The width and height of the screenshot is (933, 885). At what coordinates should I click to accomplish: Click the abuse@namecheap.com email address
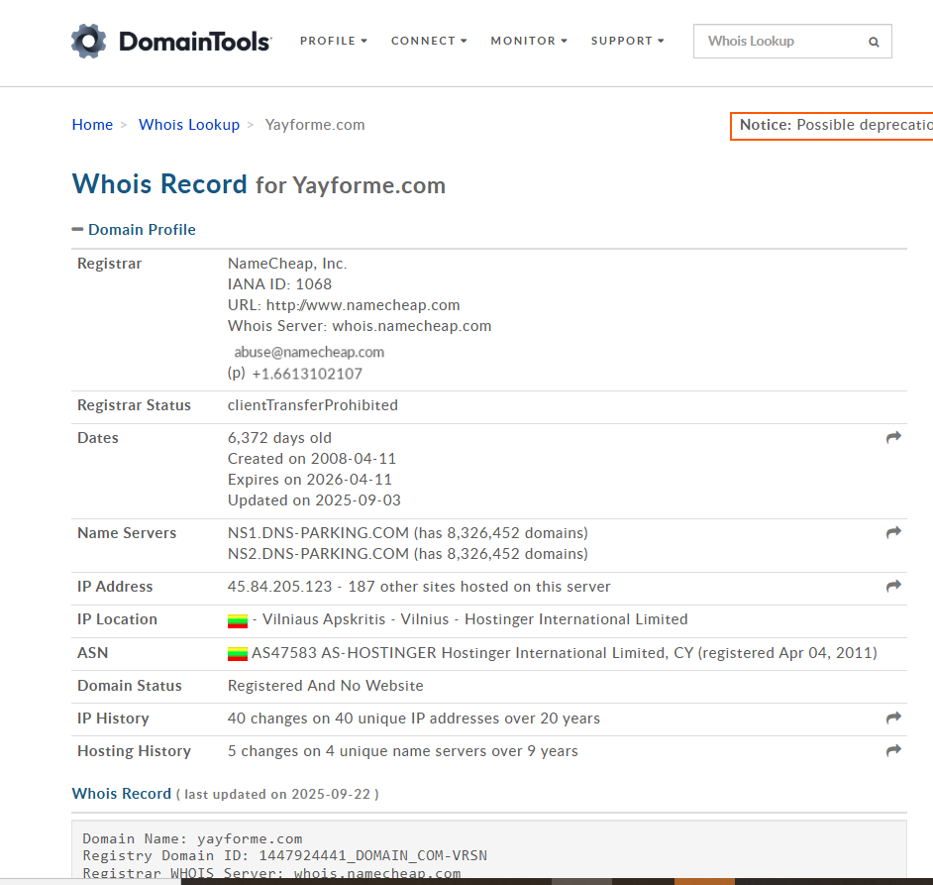click(309, 353)
